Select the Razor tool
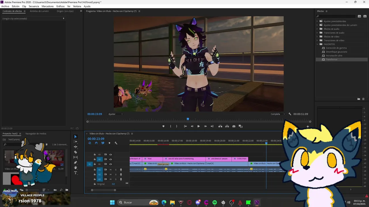 click(x=76, y=152)
